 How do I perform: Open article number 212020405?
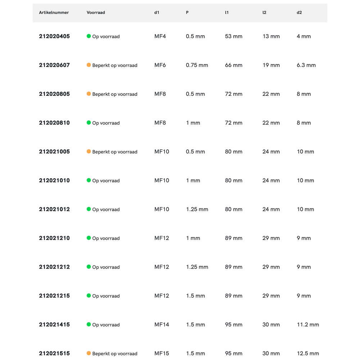(54, 36)
